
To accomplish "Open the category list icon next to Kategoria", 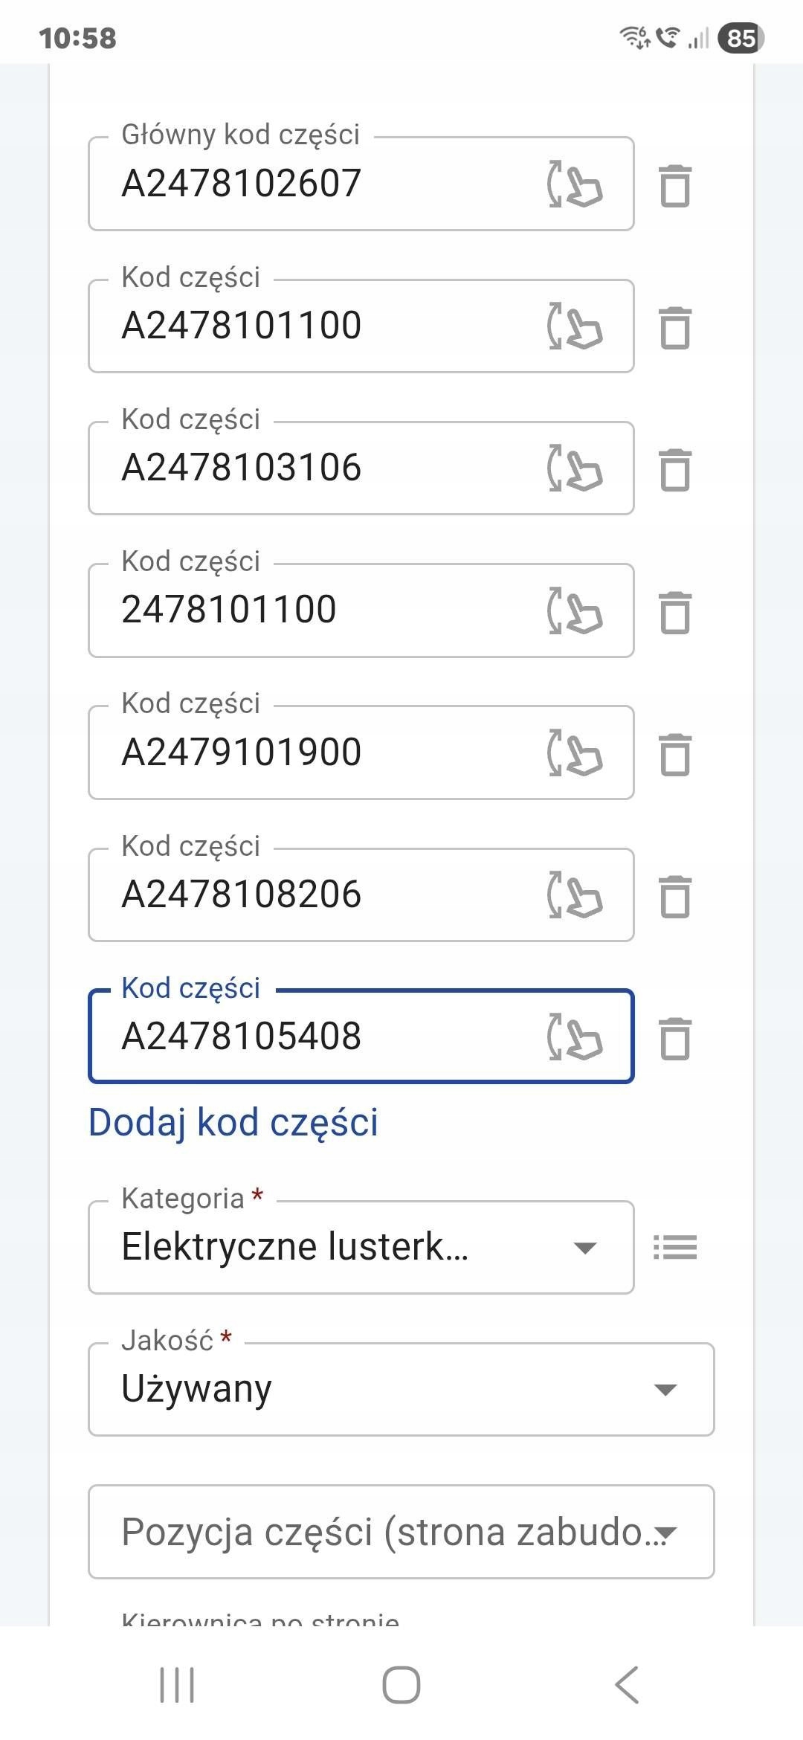I will click(x=675, y=1248).
